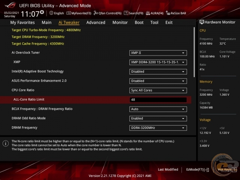Click the +5V value 5.120 V
This screenshot has width=240, height=180.
(224, 133)
